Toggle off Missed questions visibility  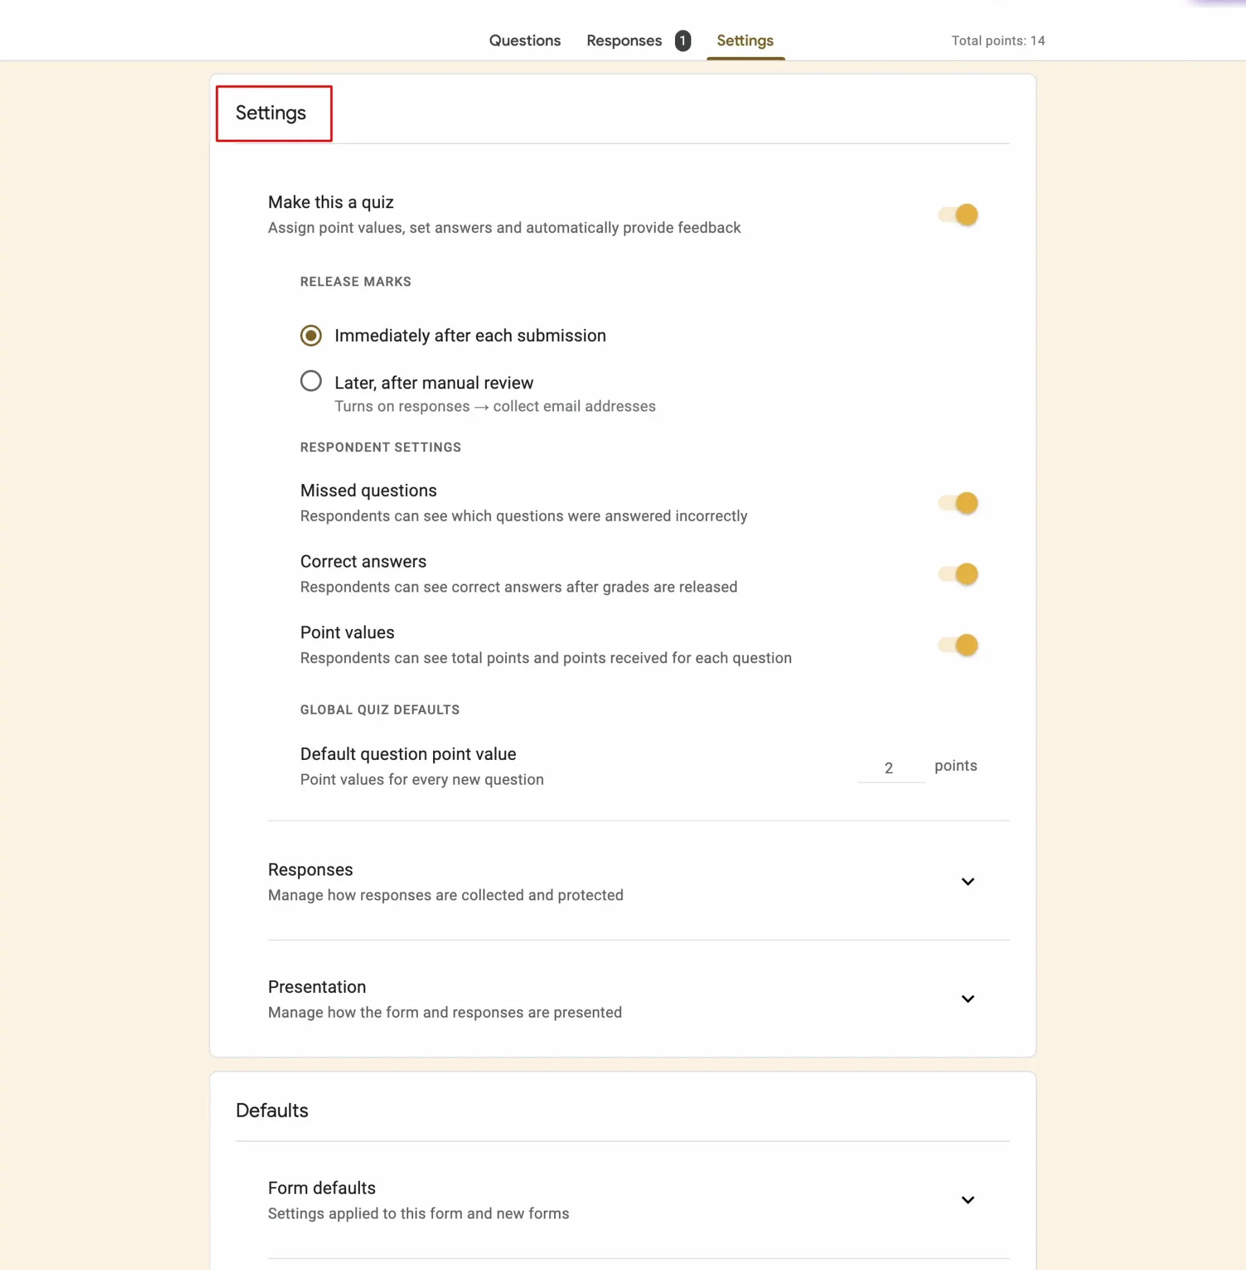(x=958, y=503)
